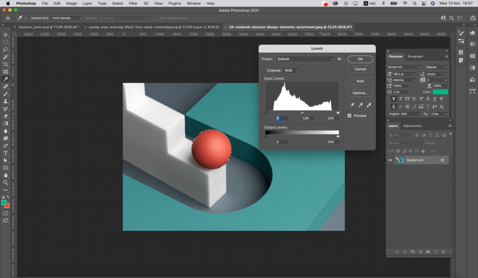Viewport: 478px width, 278px height.
Task: Select the Crop tool
Action: click(x=6, y=64)
